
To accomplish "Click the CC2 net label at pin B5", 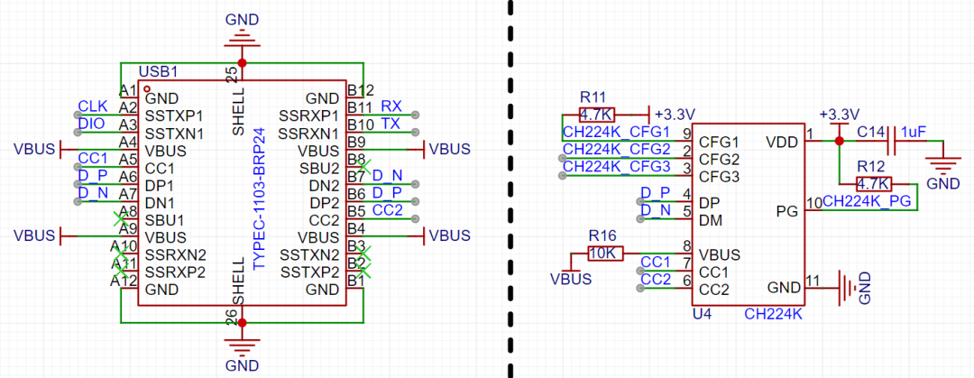I will (388, 210).
